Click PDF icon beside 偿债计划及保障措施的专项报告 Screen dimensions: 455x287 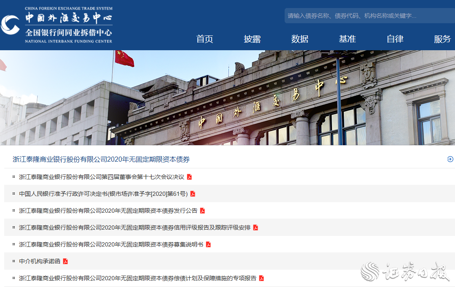coord(261,278)
